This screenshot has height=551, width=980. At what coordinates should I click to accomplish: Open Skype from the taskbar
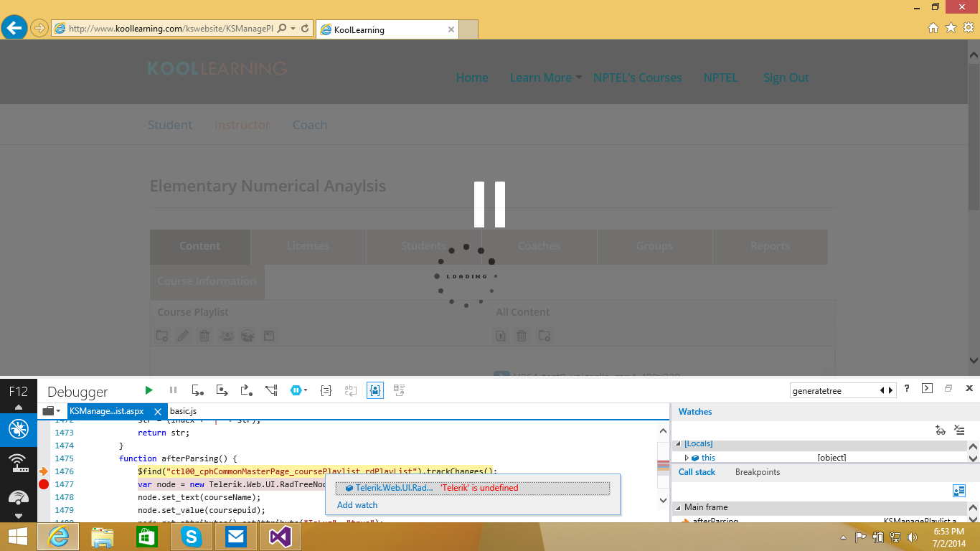click(191, 537)
